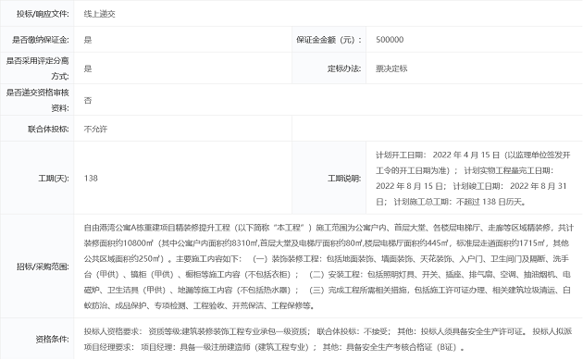Viewport: 583px width, 360px height.
Task: Click the 招标/采购范围 label
Action: pyautogui.click(x=43, y=267)
